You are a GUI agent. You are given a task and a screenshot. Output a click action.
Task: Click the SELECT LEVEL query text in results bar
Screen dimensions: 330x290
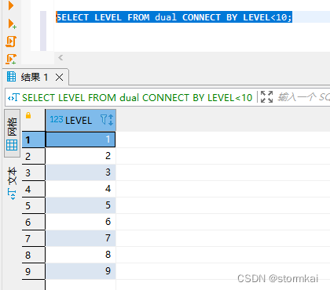[x=137, y=98]
